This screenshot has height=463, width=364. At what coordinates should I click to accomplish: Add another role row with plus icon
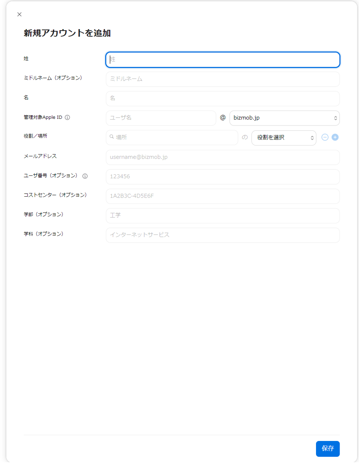click(x=335, y=138)
